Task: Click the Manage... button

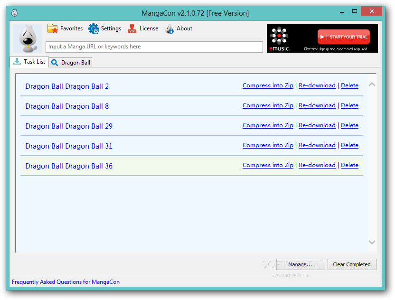Action: (301, 264)
